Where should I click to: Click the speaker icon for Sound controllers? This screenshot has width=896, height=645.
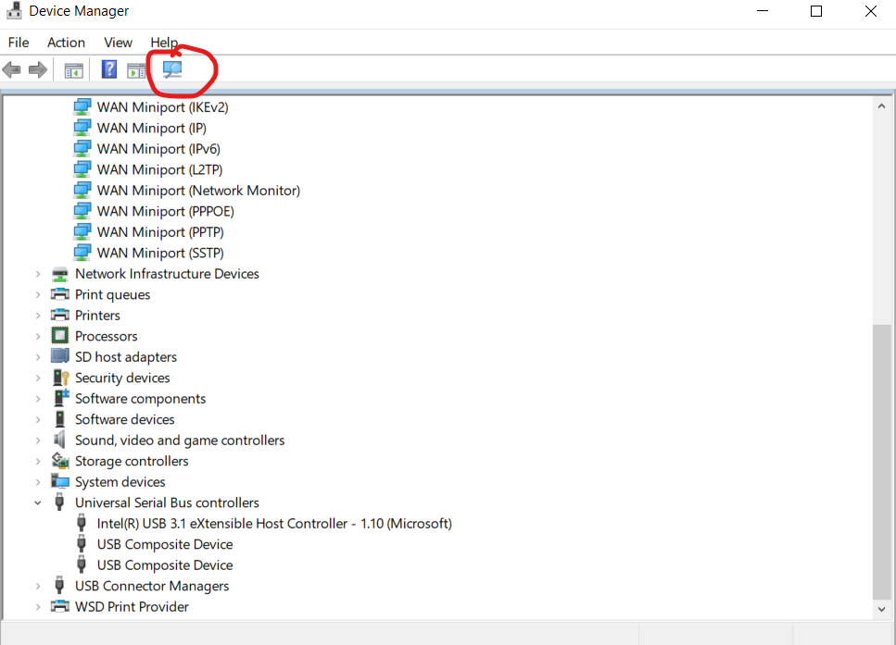pyautogui.click(x=59, y=440)
